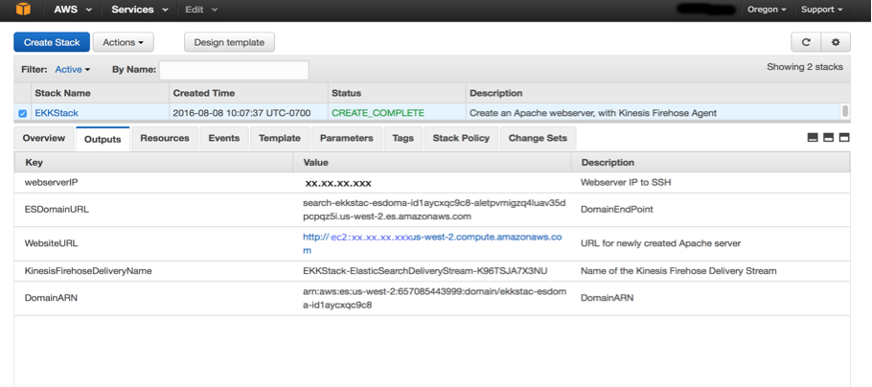Click the Stack Name column header
The width and height of the screenshot is (872, 387).
100,93
